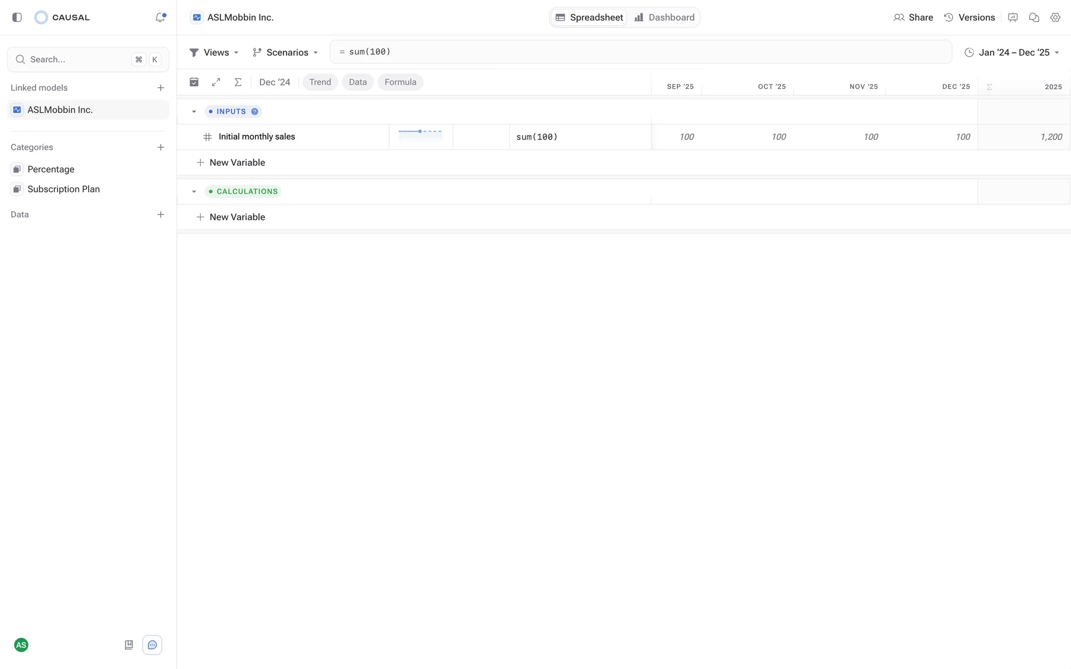This screenshot has width=1071, height=669.
Task: Collapse the left sidebar panel icon
Action: pos(17,17)
